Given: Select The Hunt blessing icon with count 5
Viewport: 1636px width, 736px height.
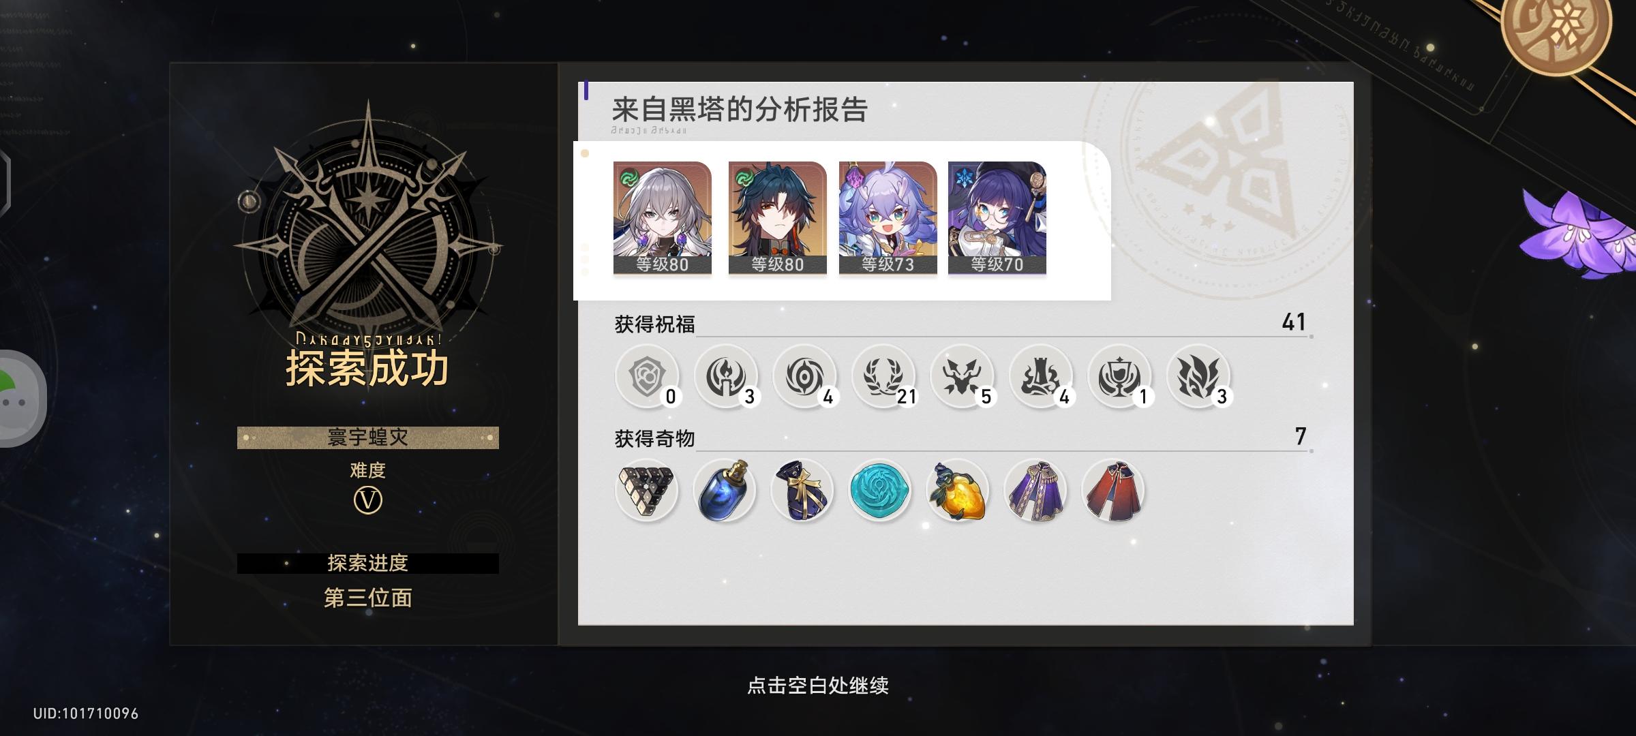Looking at the screenshot, I should pyautogui.click(x=963, y=376).
